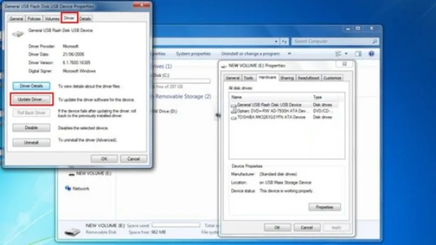Click Uninstall or change a program
Viewport: 436px width, 245px height.
tap(250, 54)
